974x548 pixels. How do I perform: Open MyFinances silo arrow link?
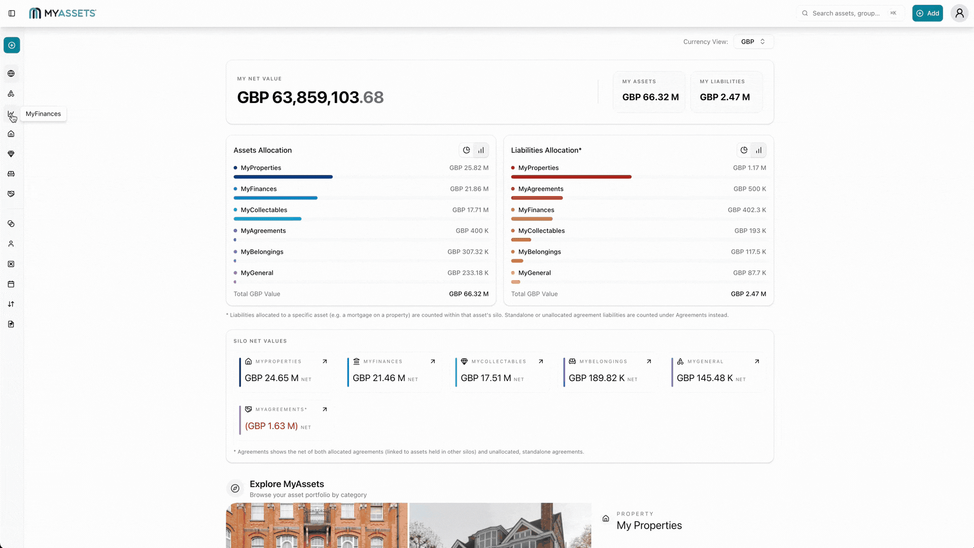click(433, 362)
